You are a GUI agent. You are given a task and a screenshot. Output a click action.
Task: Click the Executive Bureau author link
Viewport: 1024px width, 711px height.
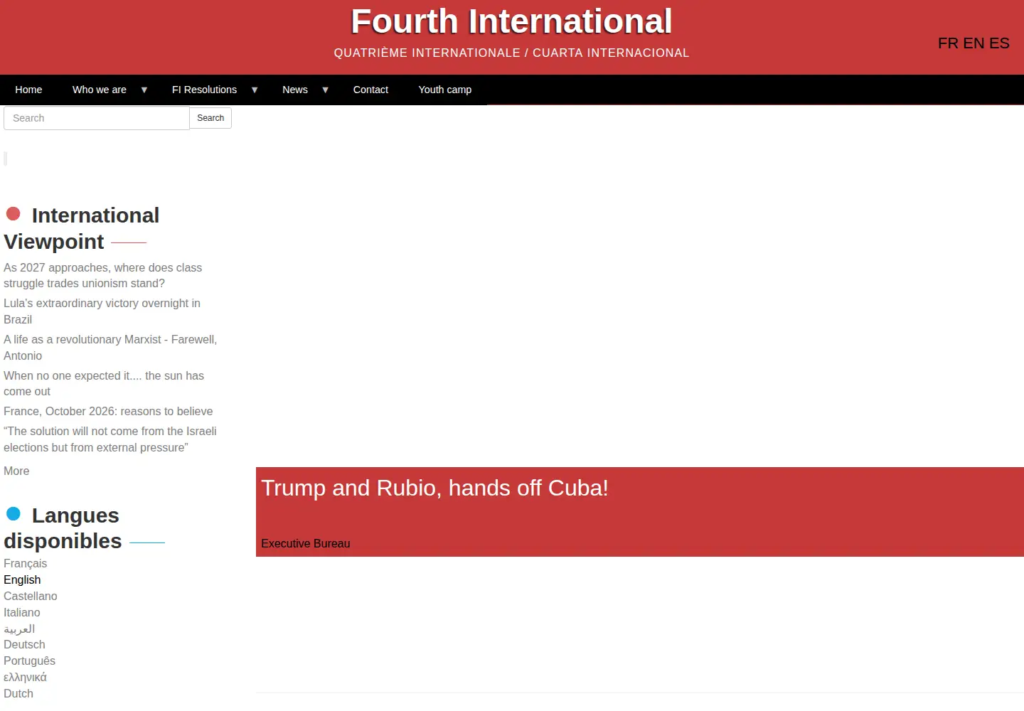coord(306,543)
